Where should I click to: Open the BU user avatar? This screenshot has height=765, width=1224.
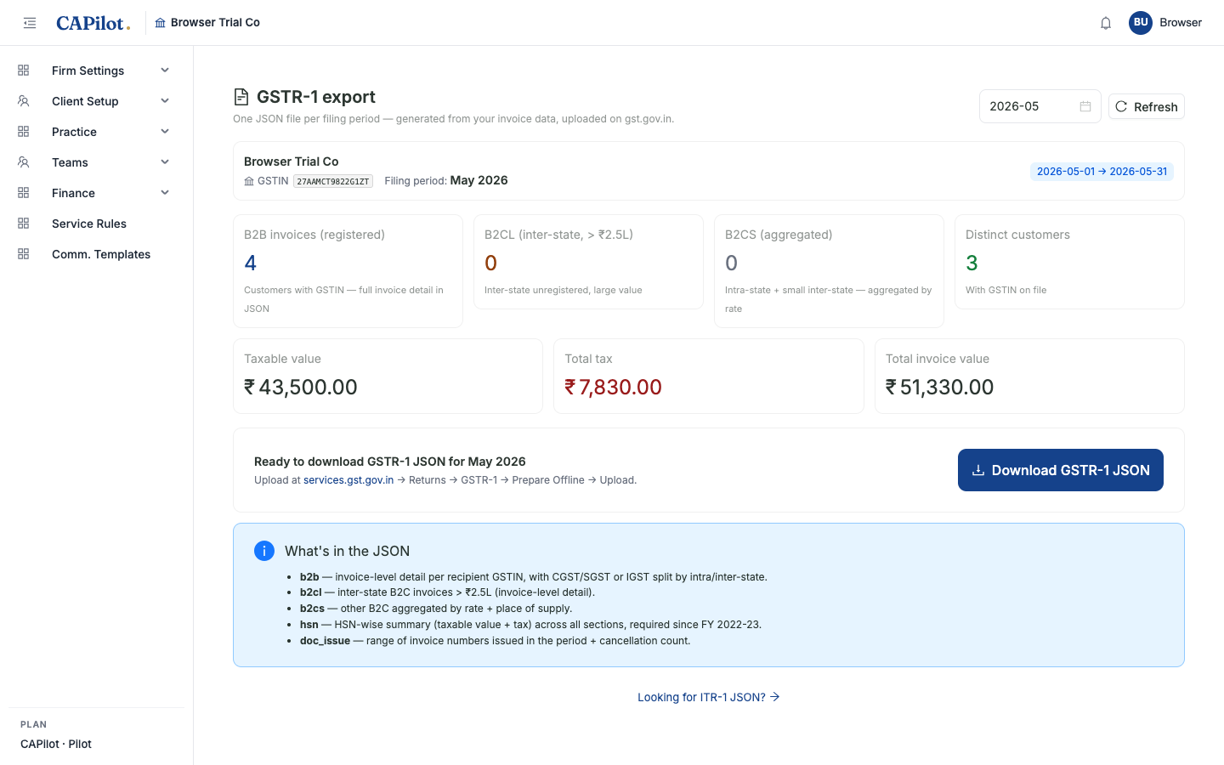click(x=1141, y=23)
